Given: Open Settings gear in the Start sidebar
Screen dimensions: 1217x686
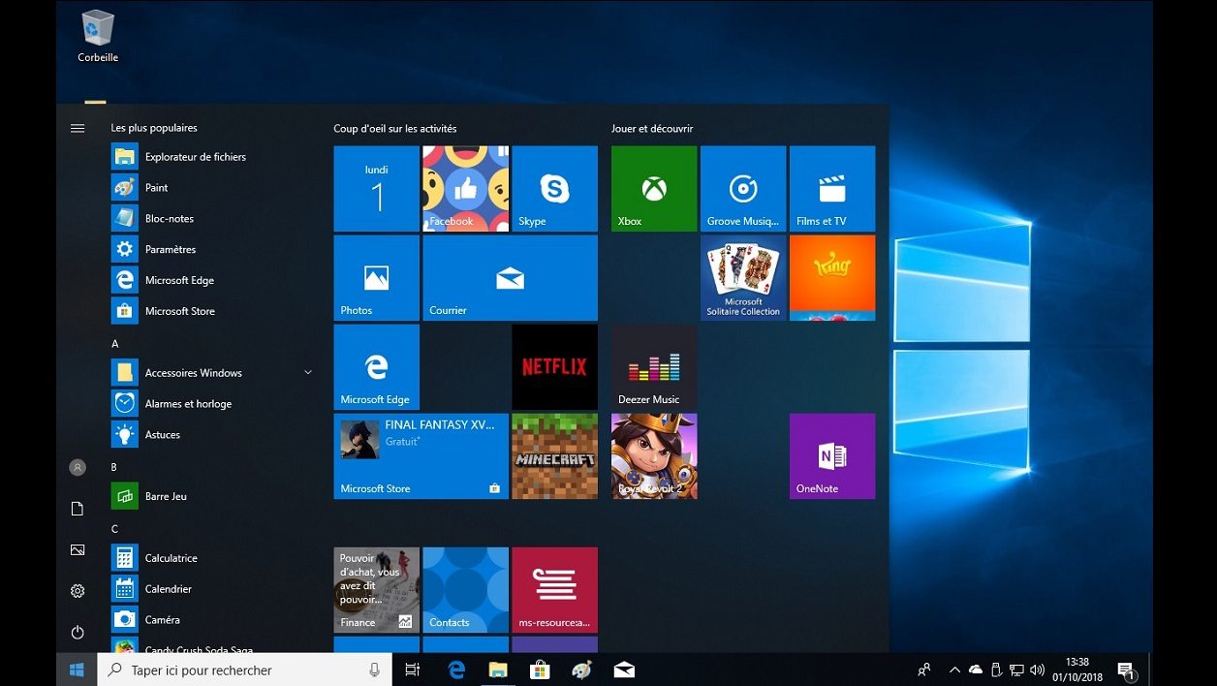Looking at the screenshot, I should pyautogui.click(x=78, y=591).
